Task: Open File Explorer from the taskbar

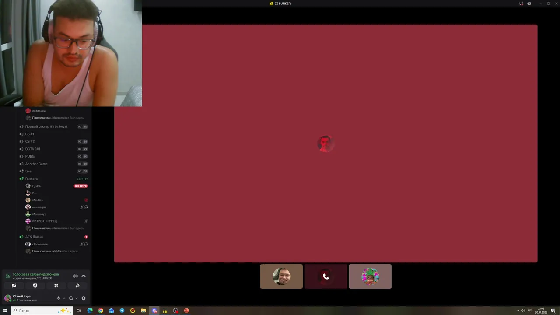Action: click(x=143, y=311)
